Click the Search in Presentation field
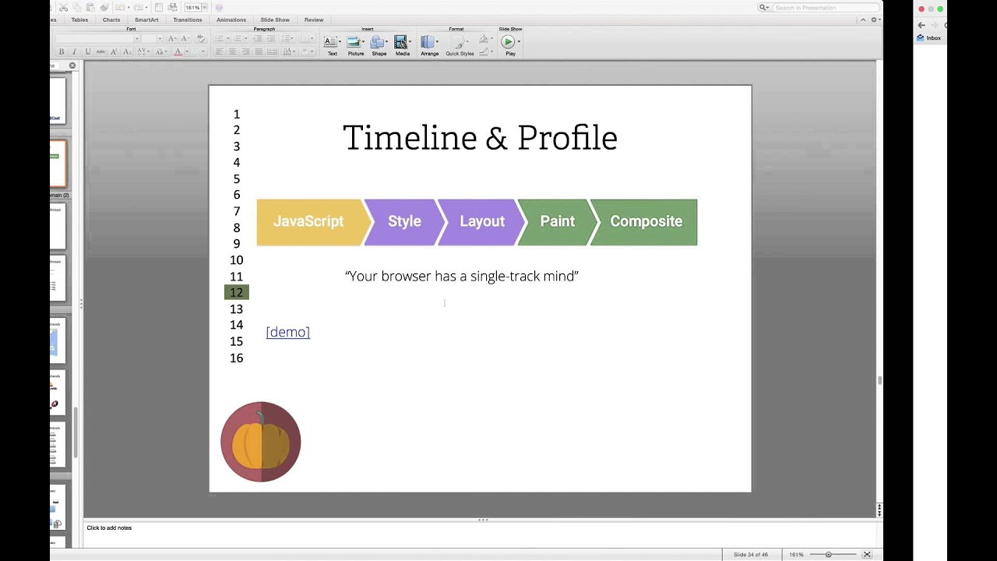The height and width of the screenshot is (561, 997). pyautogui.click(x=827, y=8)
